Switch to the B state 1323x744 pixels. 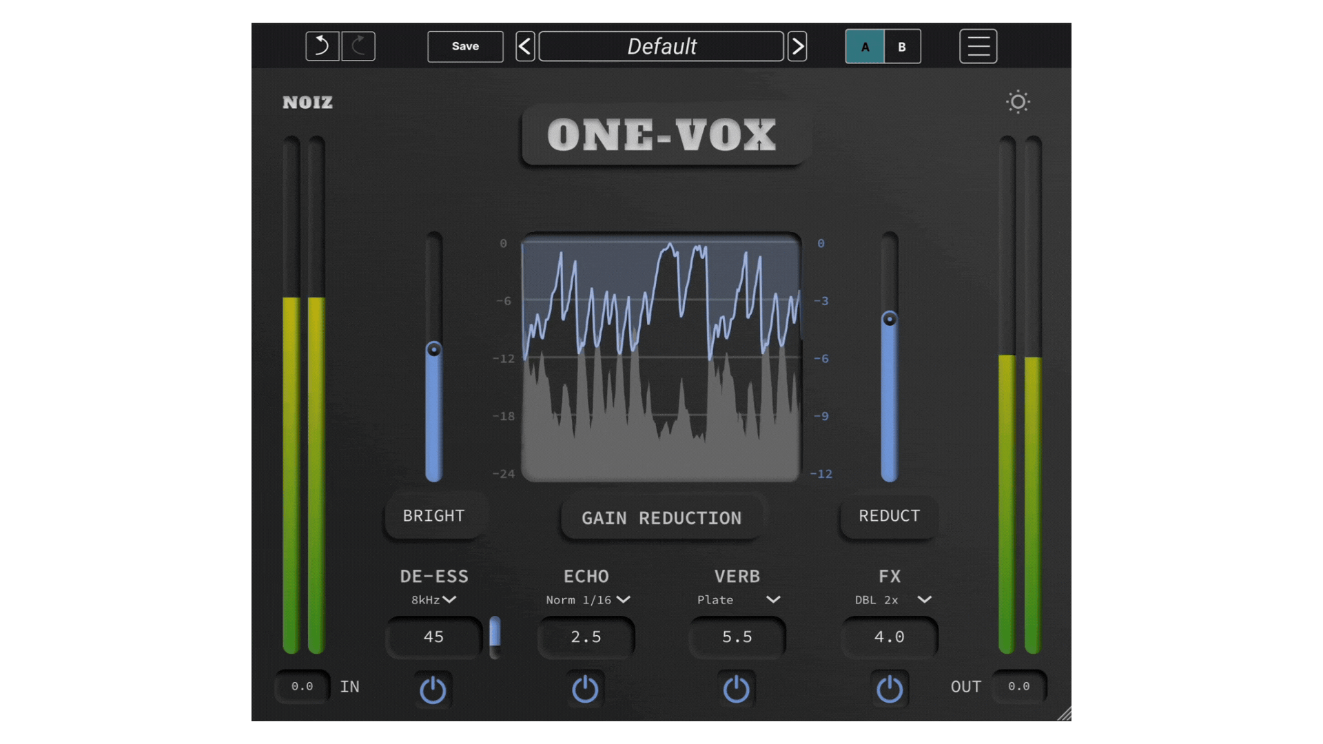(902, 47)
